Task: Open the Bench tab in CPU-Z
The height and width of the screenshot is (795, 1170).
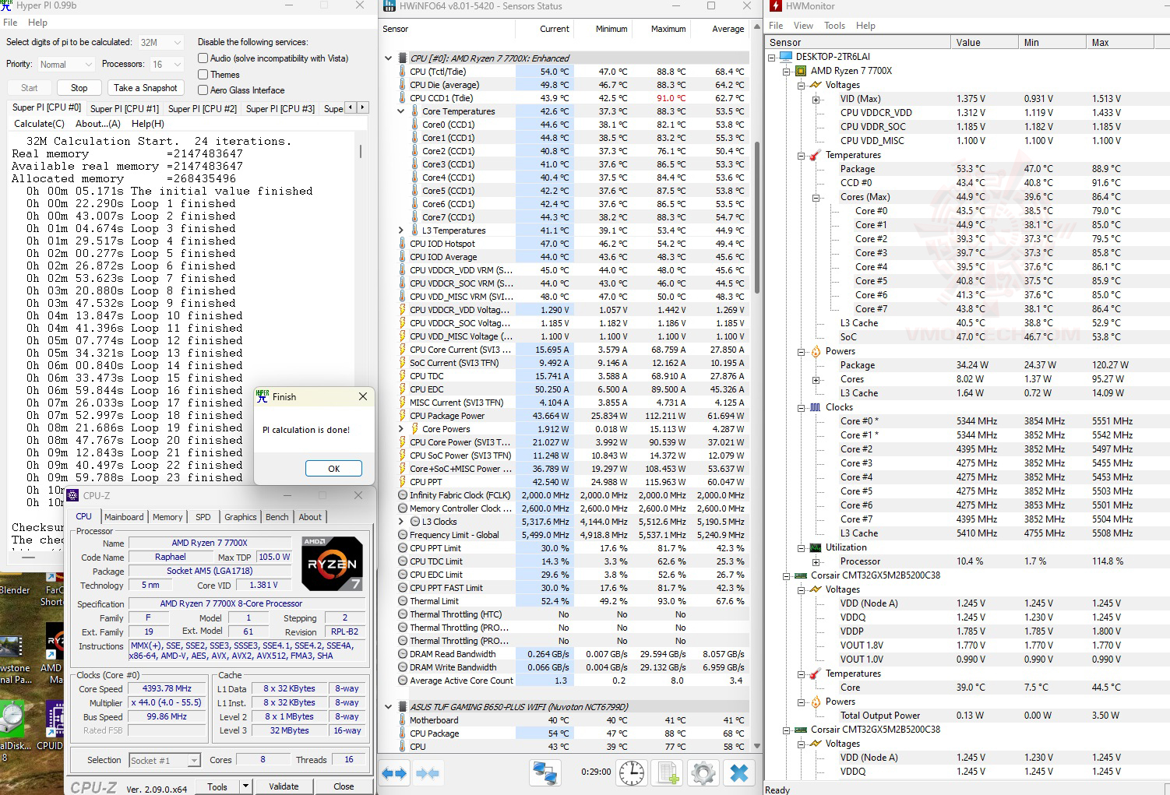Action: pos(277,517)
